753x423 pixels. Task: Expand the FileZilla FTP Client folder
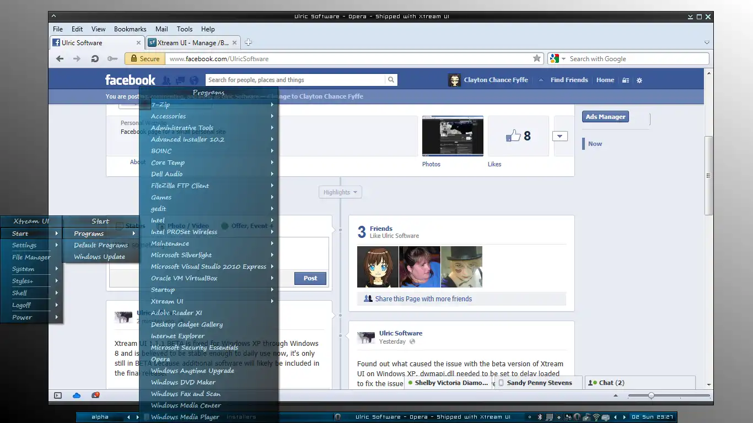(208, 186)
